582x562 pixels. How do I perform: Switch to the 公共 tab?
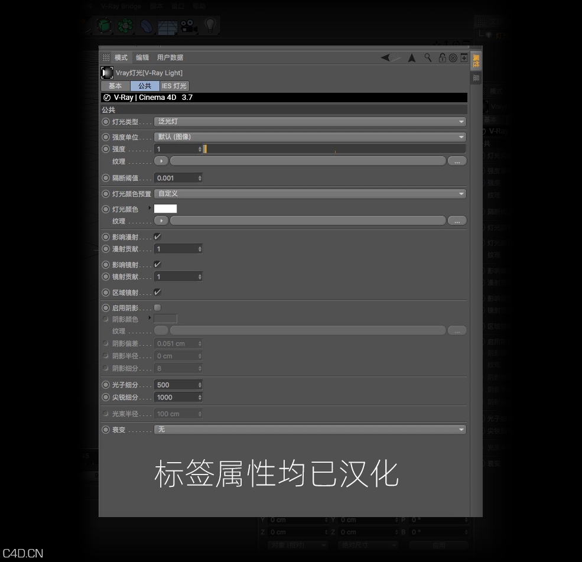point(145,86)
